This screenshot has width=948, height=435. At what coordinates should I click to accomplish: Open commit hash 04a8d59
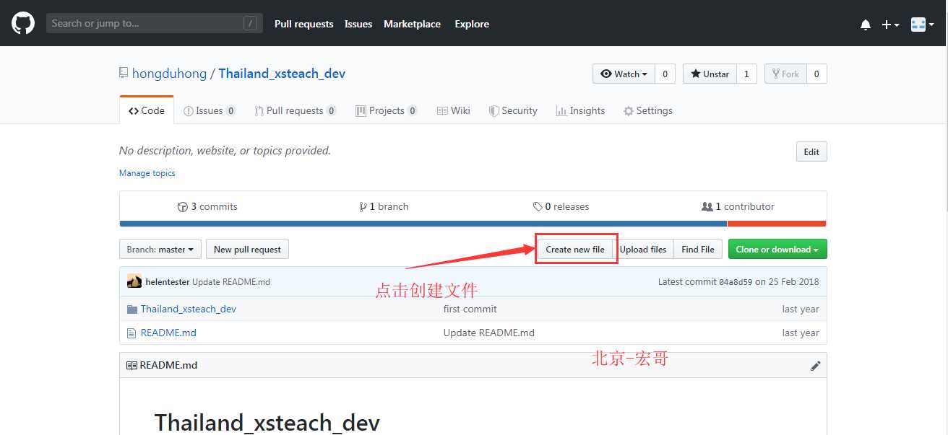pos(736,282)
